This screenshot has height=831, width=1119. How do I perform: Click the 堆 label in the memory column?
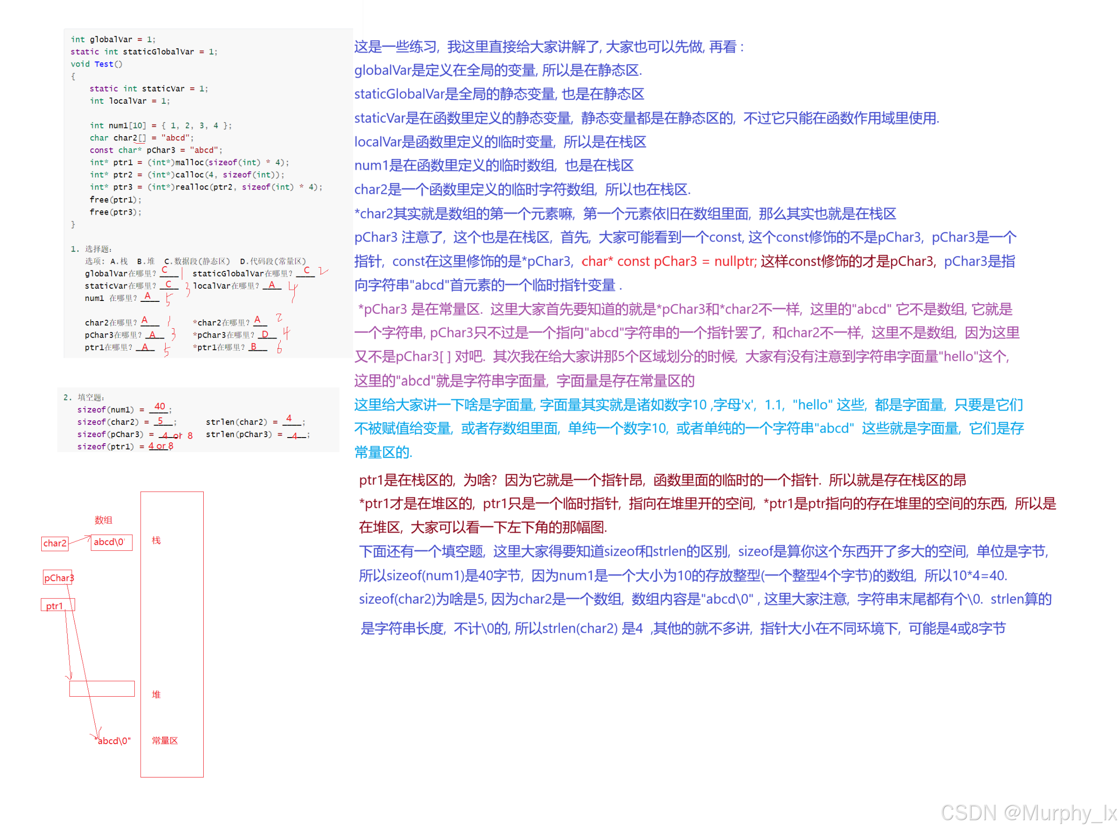pyautogui.click(x=156, y=695)
